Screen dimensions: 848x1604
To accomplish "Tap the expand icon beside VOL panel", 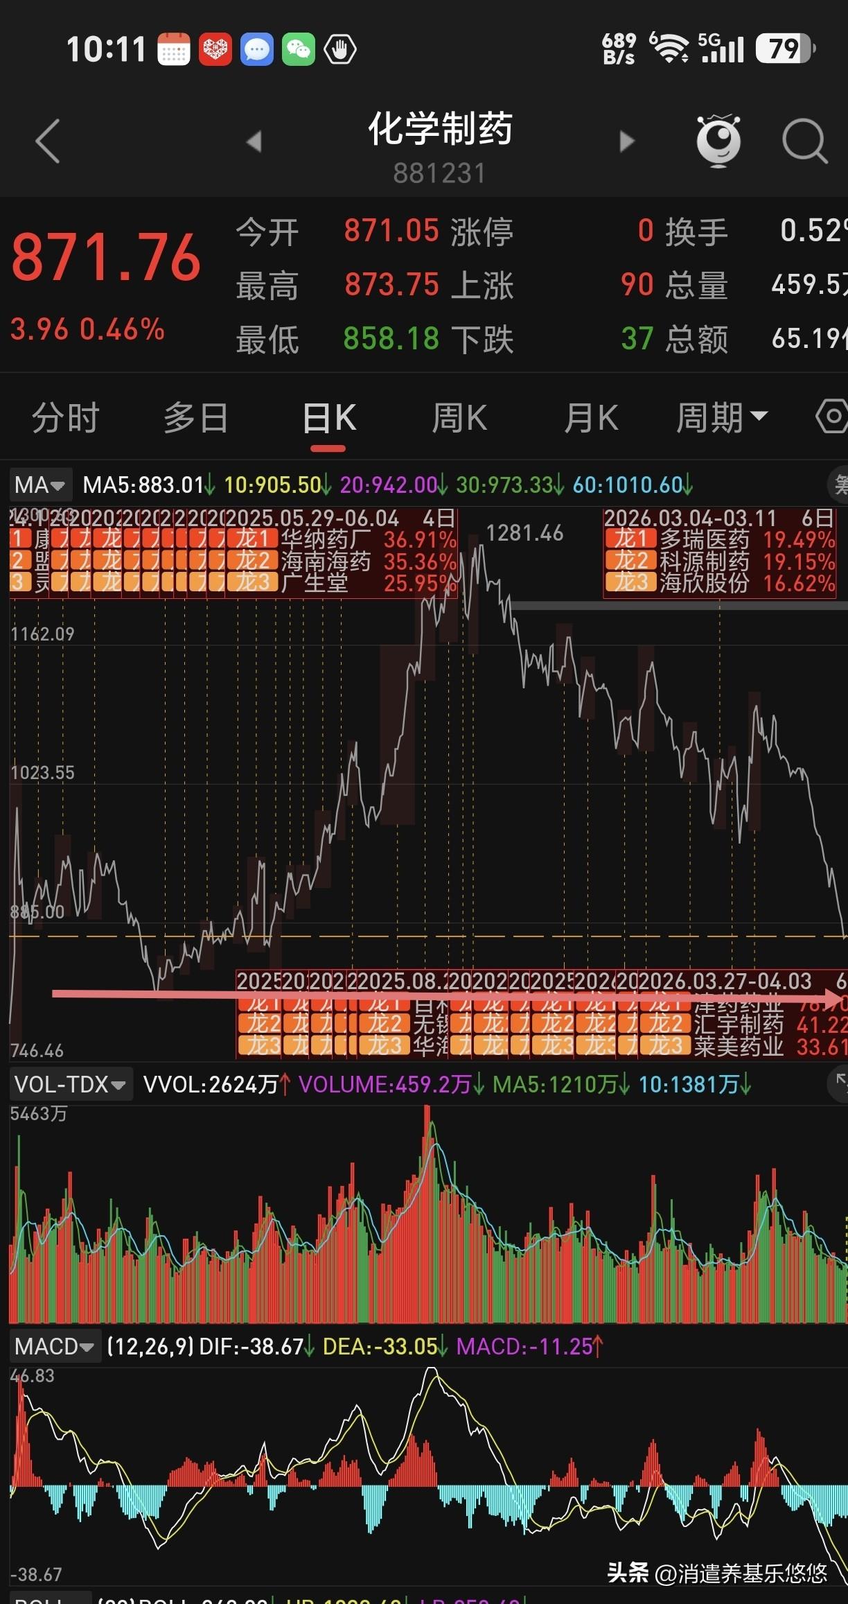I will (838, 1084).
